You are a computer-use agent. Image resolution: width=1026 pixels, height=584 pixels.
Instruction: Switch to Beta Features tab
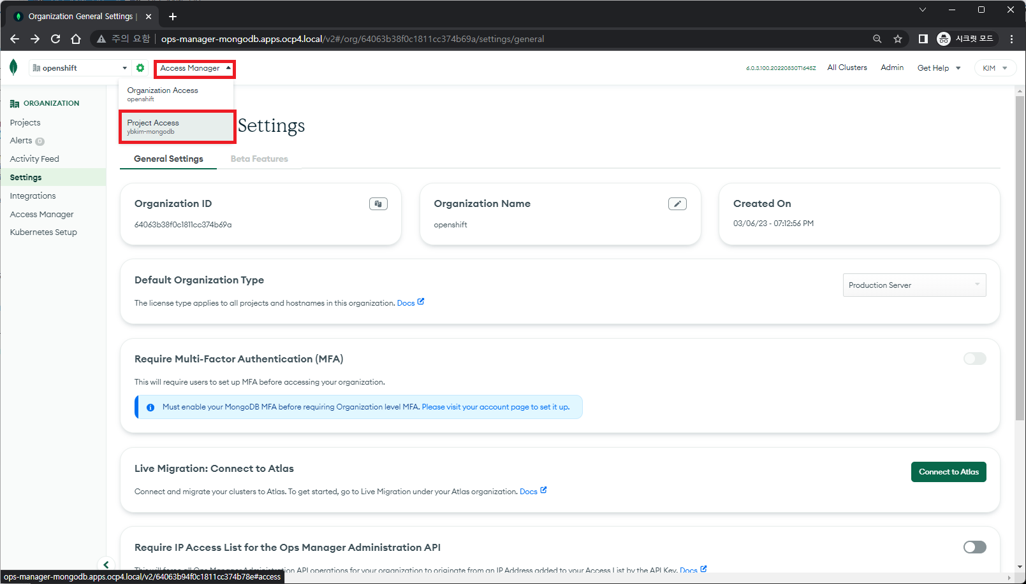259,159
